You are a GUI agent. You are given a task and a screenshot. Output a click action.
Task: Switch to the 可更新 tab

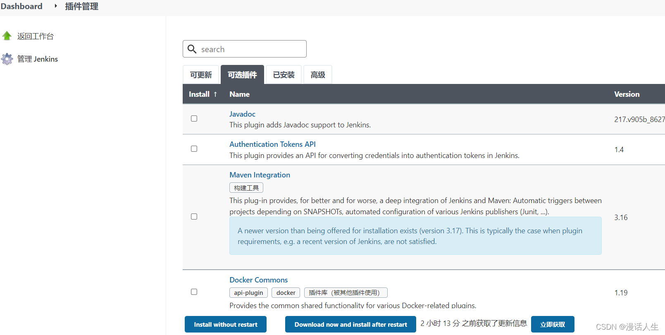(201, 75)
